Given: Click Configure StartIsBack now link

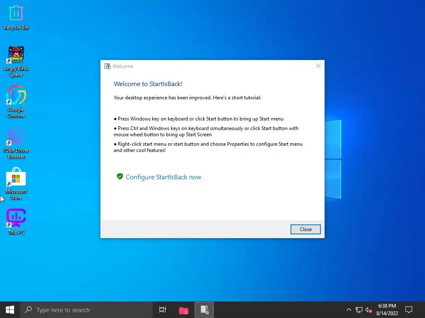Looking at the screenshot, I should tap(164, 177).
